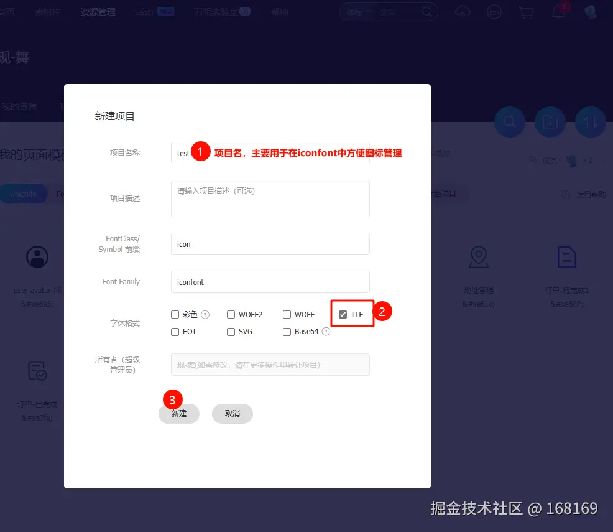The image size is (613, 532).
Task: Dismiss the dialog with 取消
Action: click(233, 414)
